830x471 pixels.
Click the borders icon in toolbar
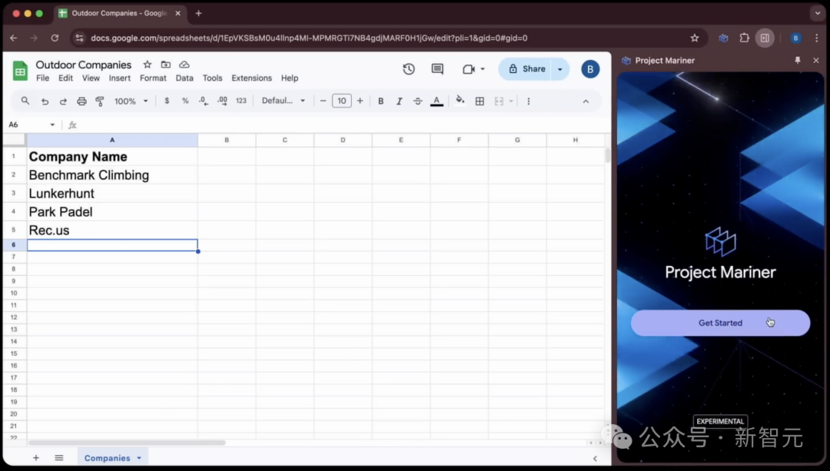coord(480,101)
